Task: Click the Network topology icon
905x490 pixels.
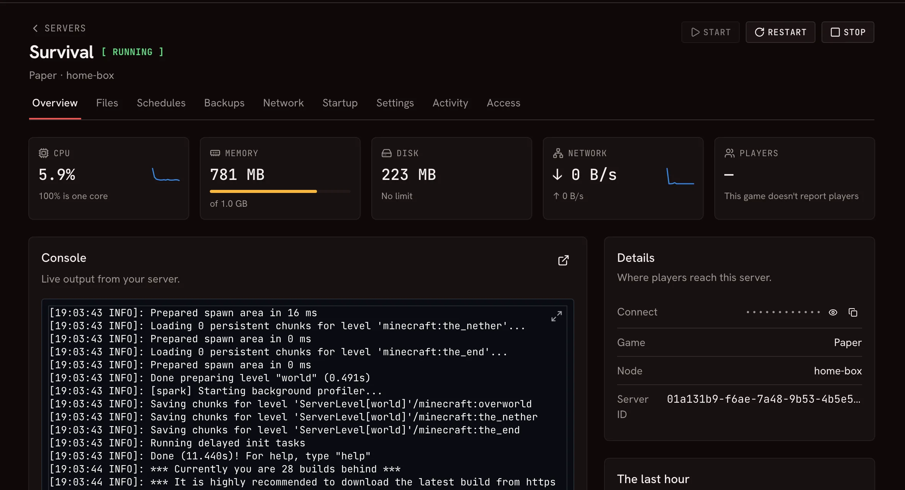Action: coord(558,153)
